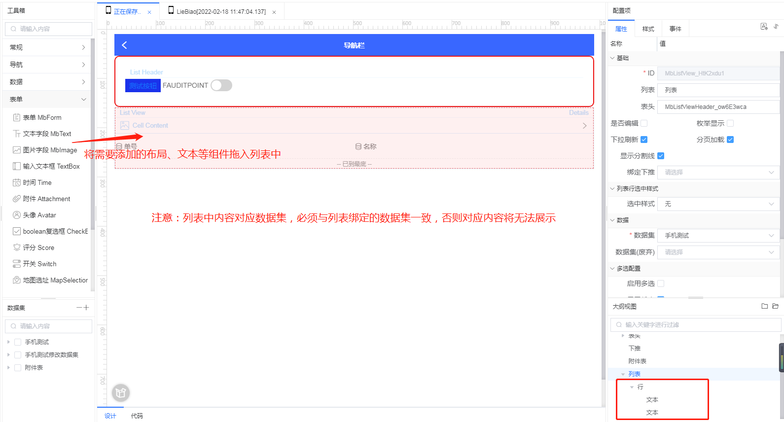The height and width of the screenshot is (422, 784).
Task: Expand the 导航 category in toolbox
Action: 47,65
